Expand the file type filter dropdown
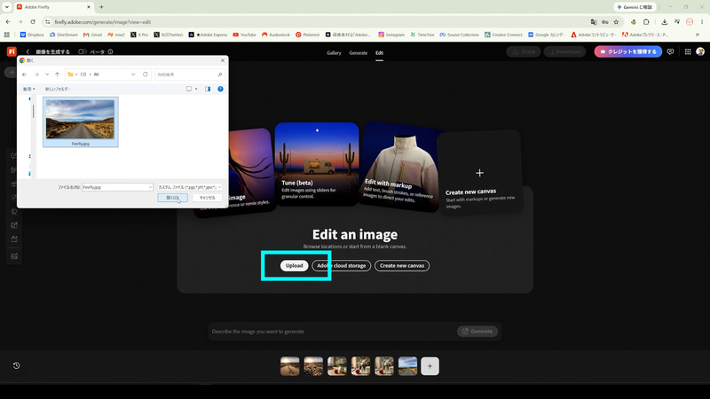This screenshot has height=399, width=710. [190, 187]
